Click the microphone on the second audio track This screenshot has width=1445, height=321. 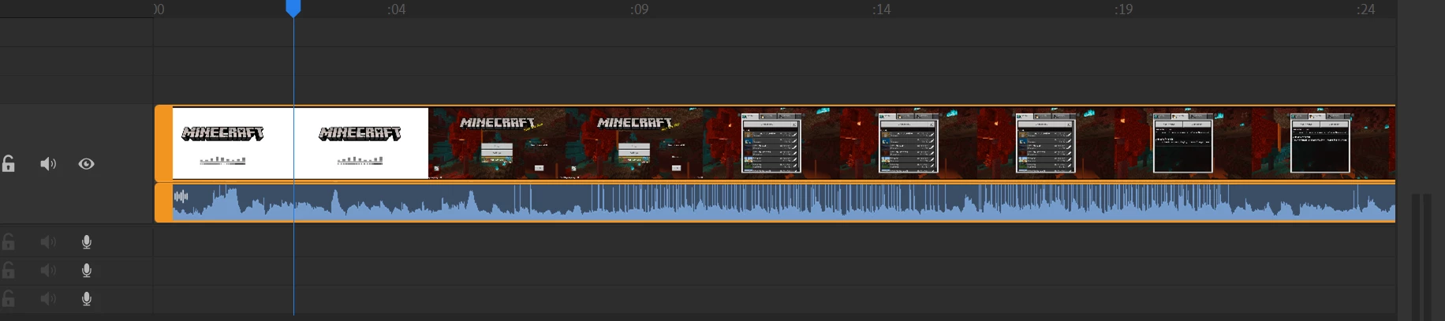pyautogui.click(x=87, y=271)
